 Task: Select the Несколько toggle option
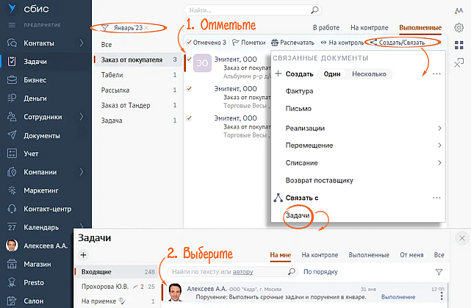point(370,74)
